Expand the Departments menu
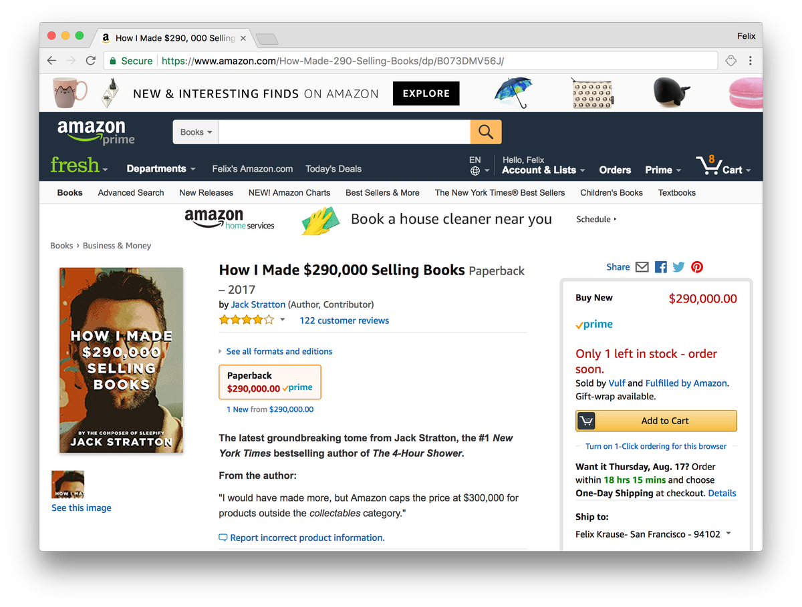This screenshot has height=607, width=802. 161,169
